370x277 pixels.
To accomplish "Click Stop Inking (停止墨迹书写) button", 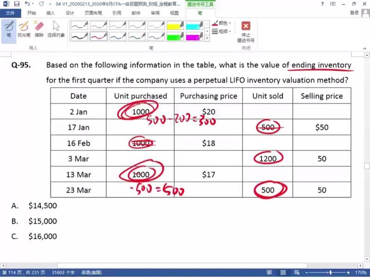I will pyautogui.click(x=246, y=31).
